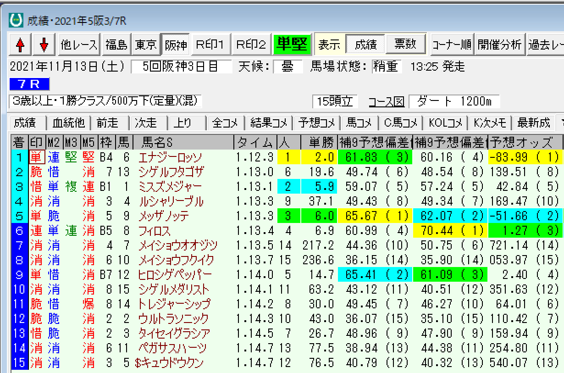Open 開催分析 view
The height and width of the screenshot is (373, 564).
499,45
